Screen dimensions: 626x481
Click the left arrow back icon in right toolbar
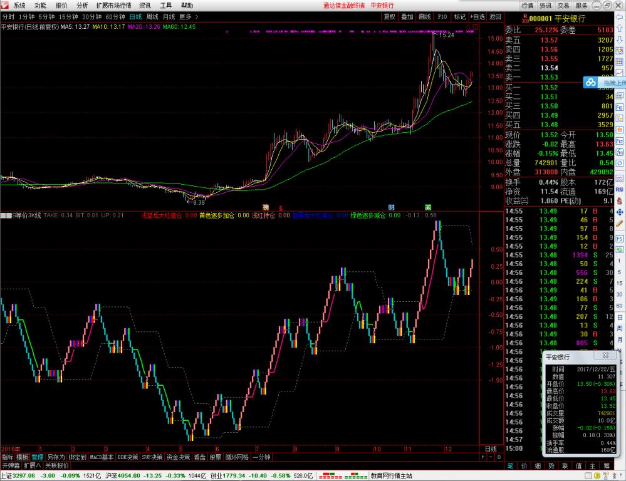(x=619, y=17)
